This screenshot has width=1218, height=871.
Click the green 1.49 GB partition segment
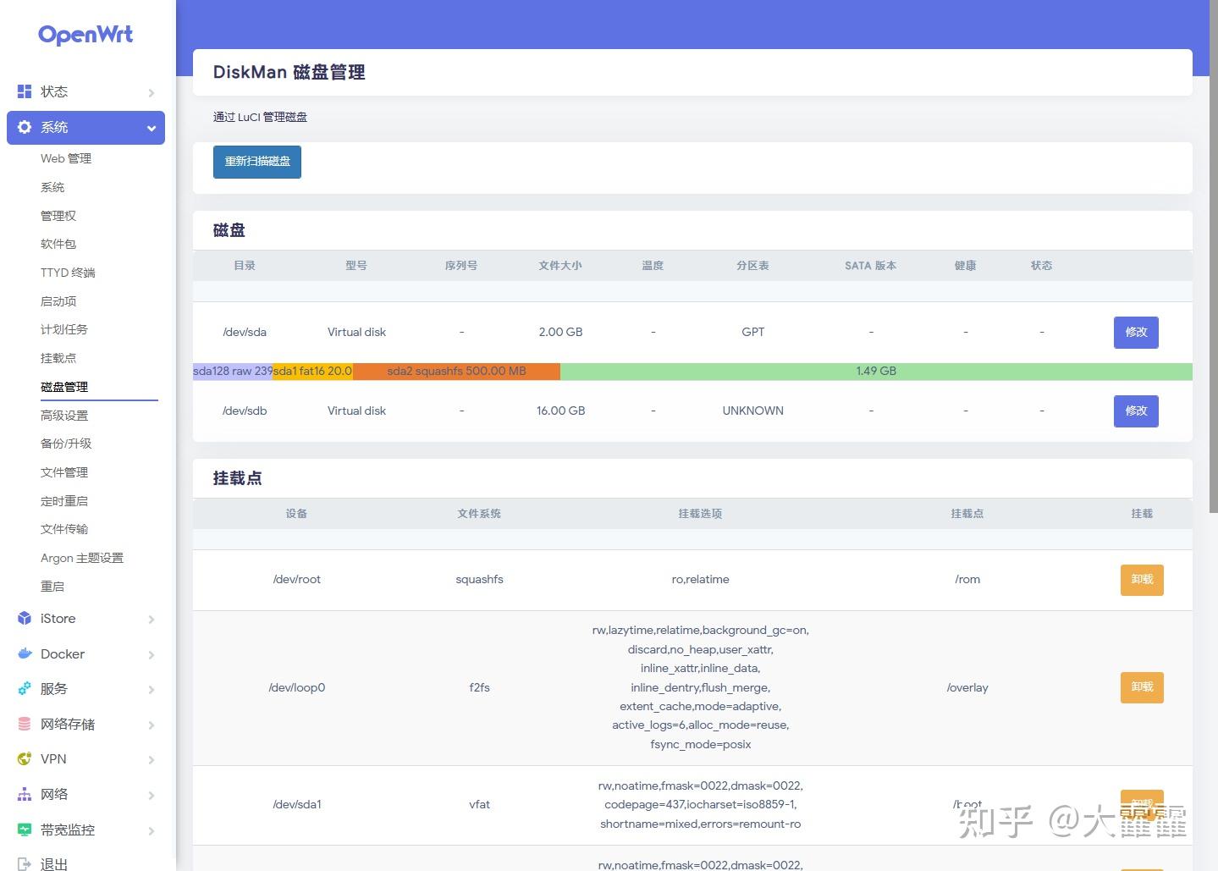[x=874, y=371]
